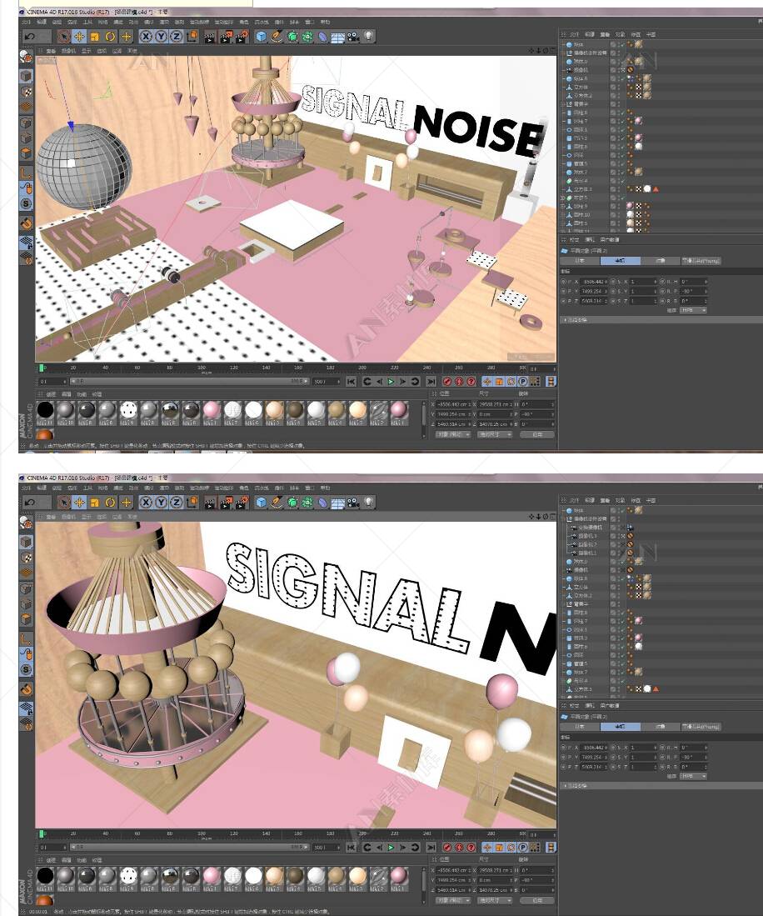This screenshot has width=763, height=916.
Task: Click the frame range slider bar in the lower window
Action: click(x=190, y=847)
